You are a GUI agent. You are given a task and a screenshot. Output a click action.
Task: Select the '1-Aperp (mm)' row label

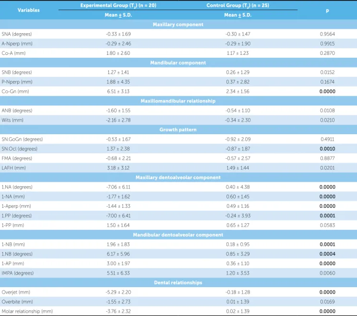tap(16, 206)
